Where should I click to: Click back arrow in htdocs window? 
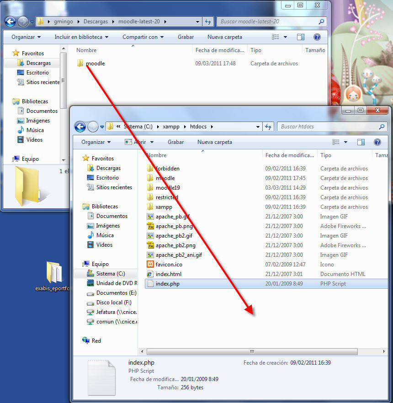tap(80, 127)
